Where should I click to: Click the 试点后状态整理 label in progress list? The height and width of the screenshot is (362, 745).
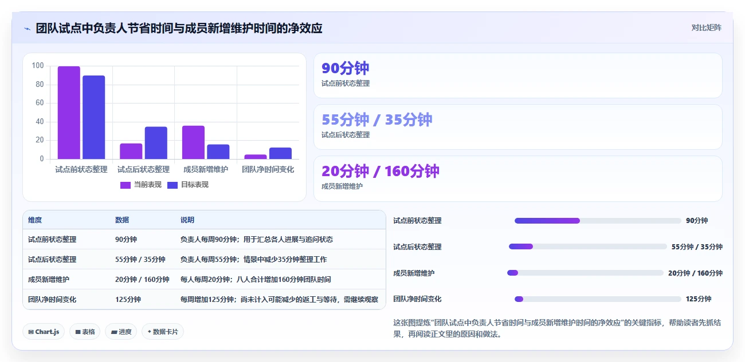pyautogui.click(x=417, y=247)
